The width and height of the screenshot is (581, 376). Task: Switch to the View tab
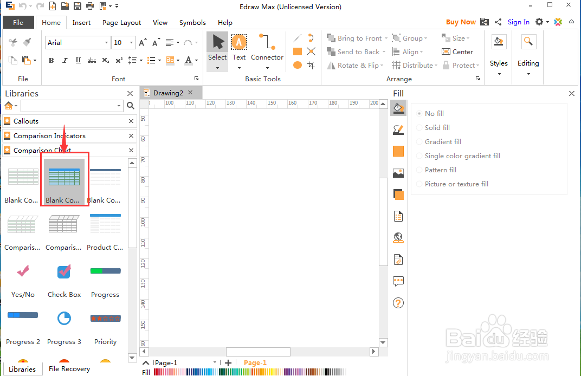160,23
